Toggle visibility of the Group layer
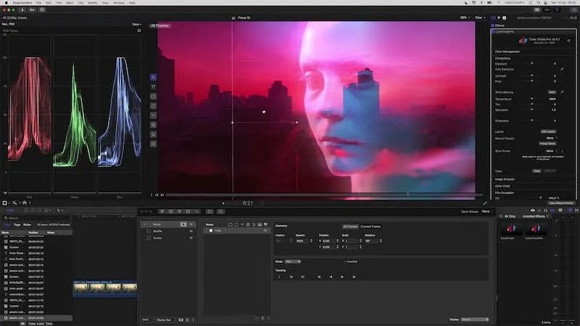This screenshot has width=580, height=326. pos(191,225)
